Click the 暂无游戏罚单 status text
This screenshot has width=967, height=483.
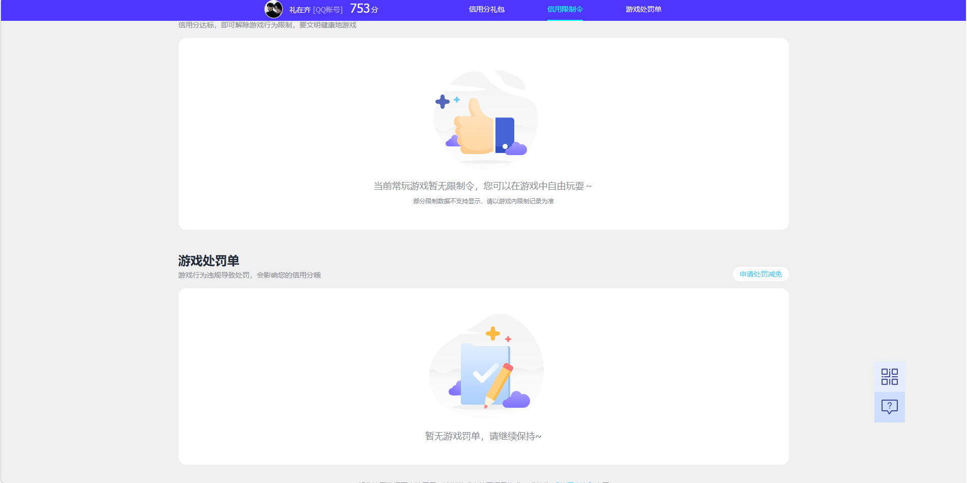[x=483, y=436]
